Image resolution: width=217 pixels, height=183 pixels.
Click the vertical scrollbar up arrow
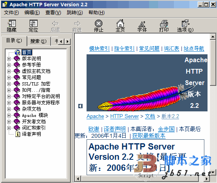(213, 37)
